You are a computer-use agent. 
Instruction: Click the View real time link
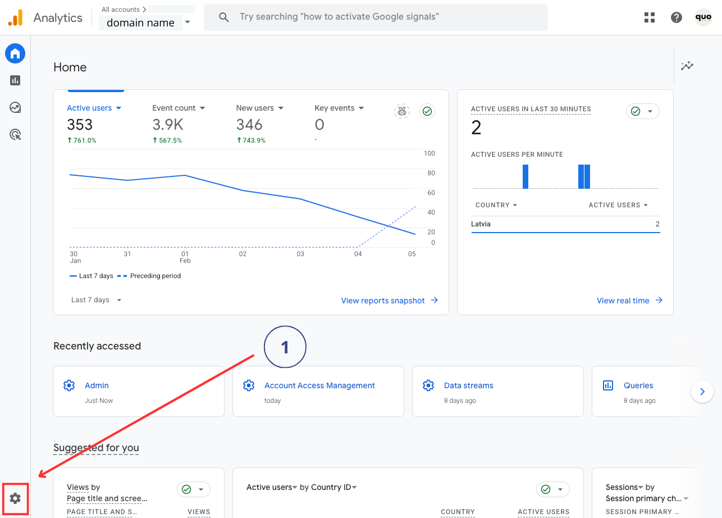pyautogui.click(x=623, y=301)
